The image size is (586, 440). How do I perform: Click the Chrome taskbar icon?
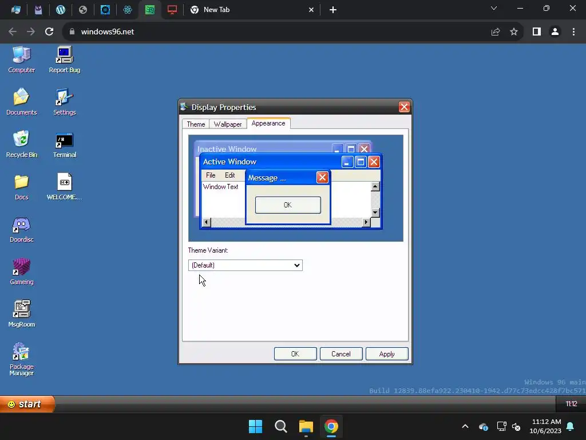pyautogui.click(x=331, y=426)
